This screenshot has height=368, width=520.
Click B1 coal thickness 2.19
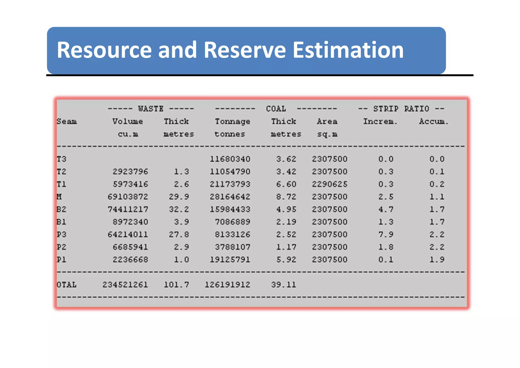(x=286, y=222)
